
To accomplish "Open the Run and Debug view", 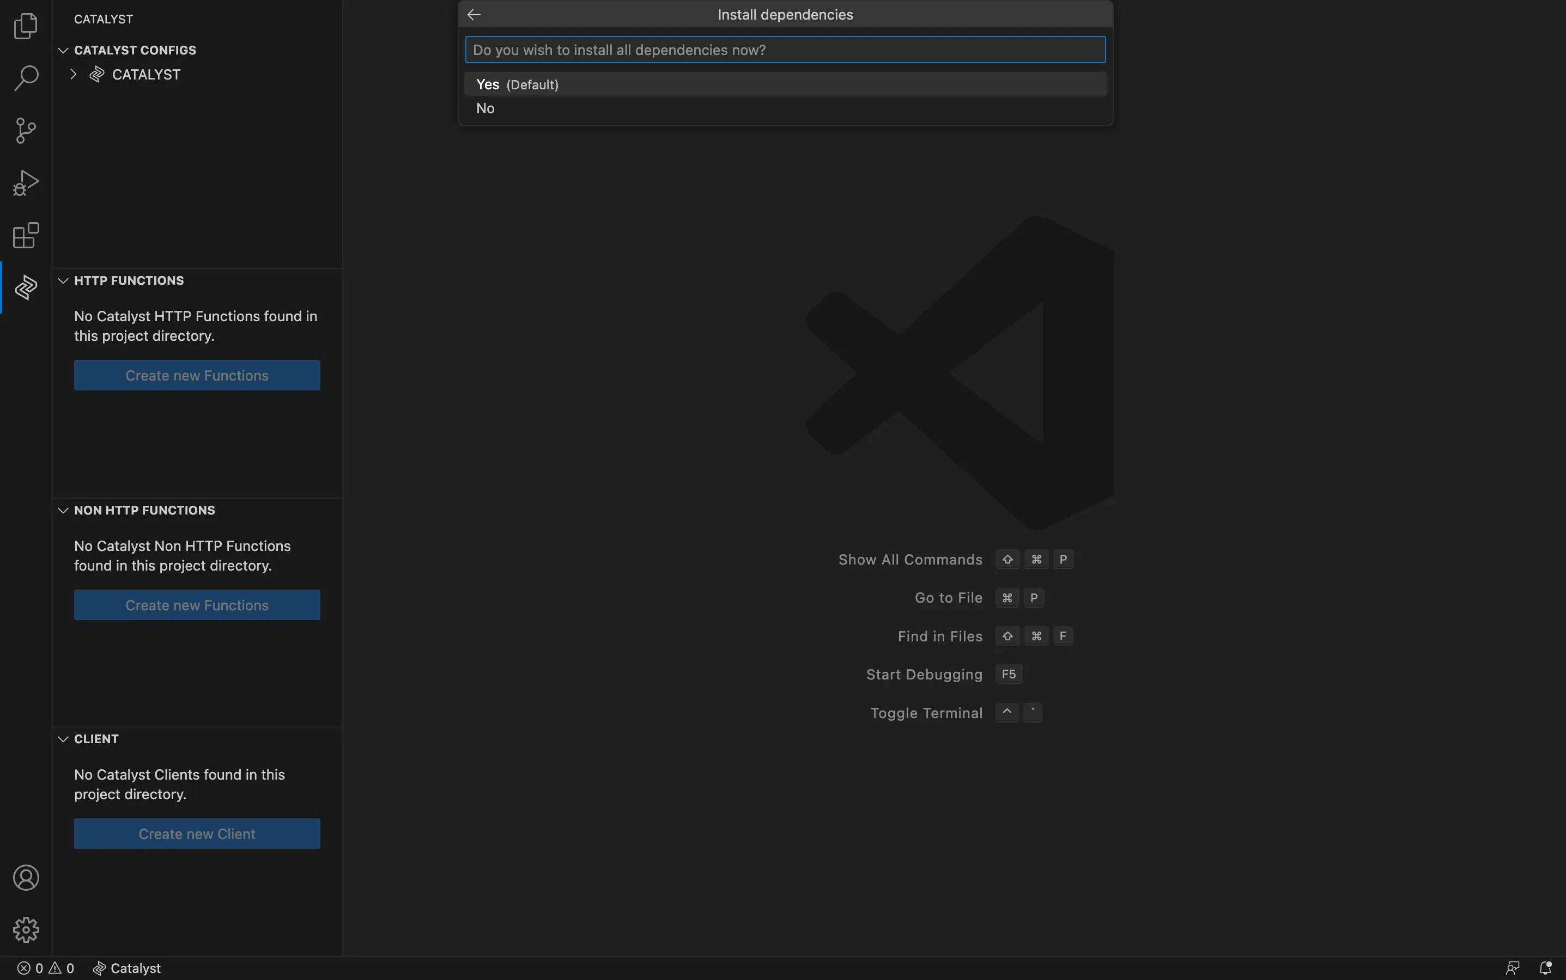I will pyautogui.click(x=26, y=183).
